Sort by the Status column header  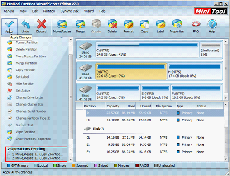point(210,106)
